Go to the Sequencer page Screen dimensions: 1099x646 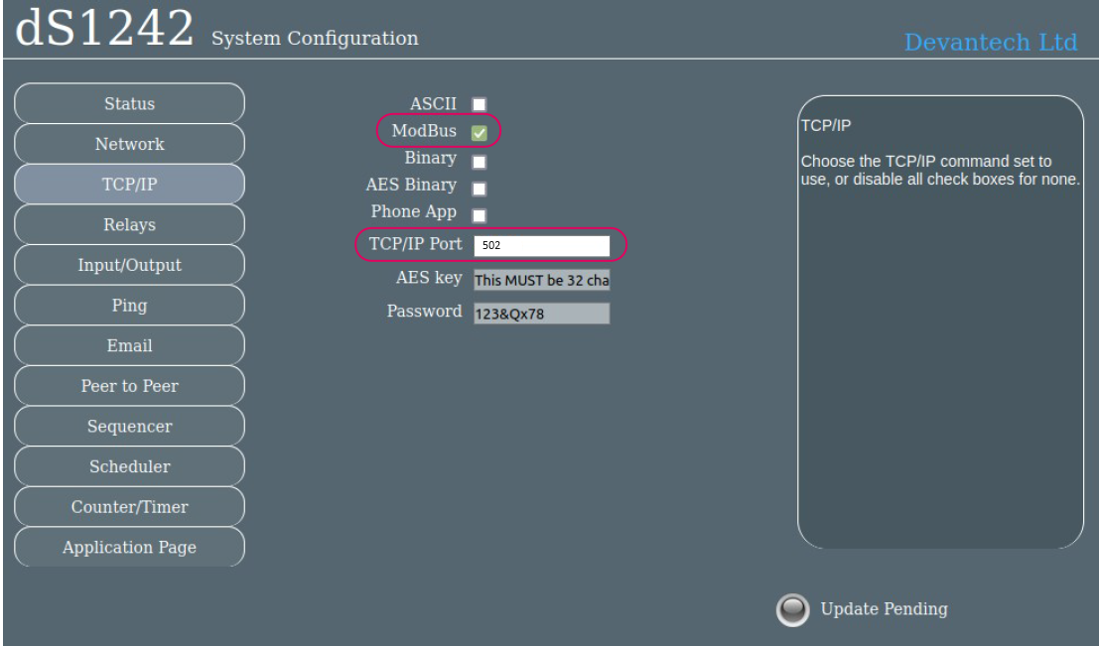pos(129,427)
